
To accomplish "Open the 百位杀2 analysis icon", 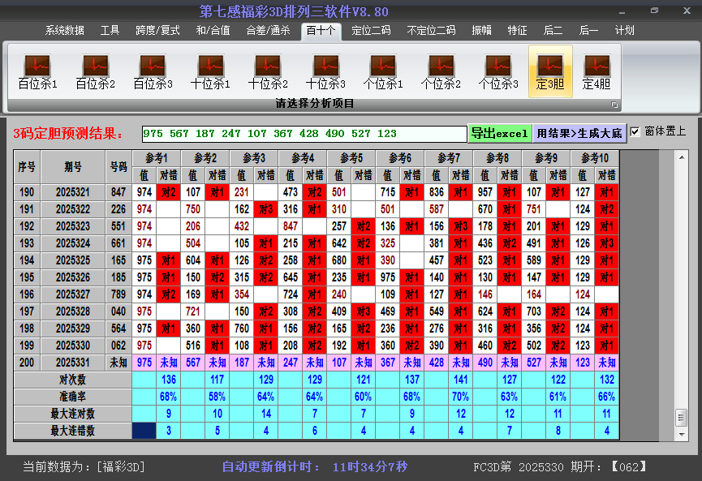I will click(x=93, y=65).
